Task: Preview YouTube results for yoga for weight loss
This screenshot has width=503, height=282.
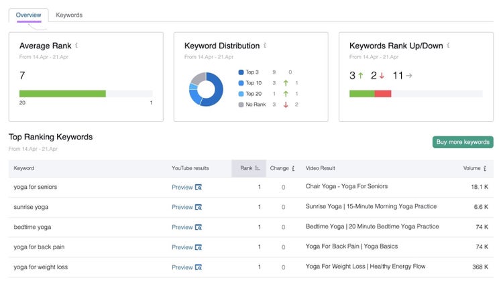Action: click(x=186, y=267)
